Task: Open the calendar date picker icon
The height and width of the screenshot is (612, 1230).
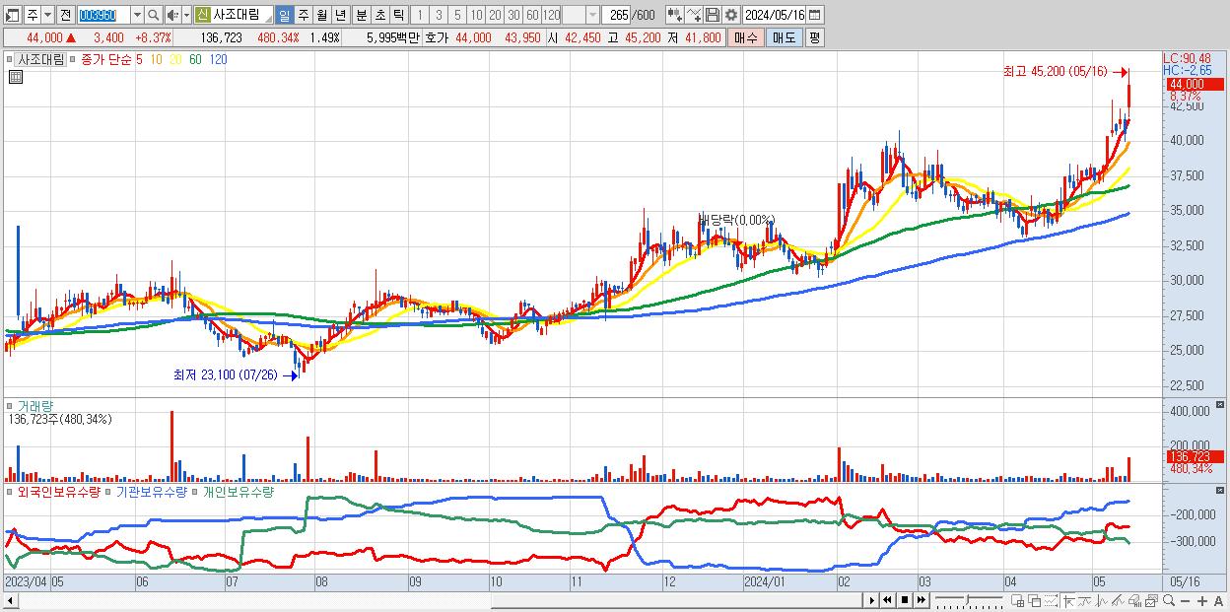Action: pos(814,15)
